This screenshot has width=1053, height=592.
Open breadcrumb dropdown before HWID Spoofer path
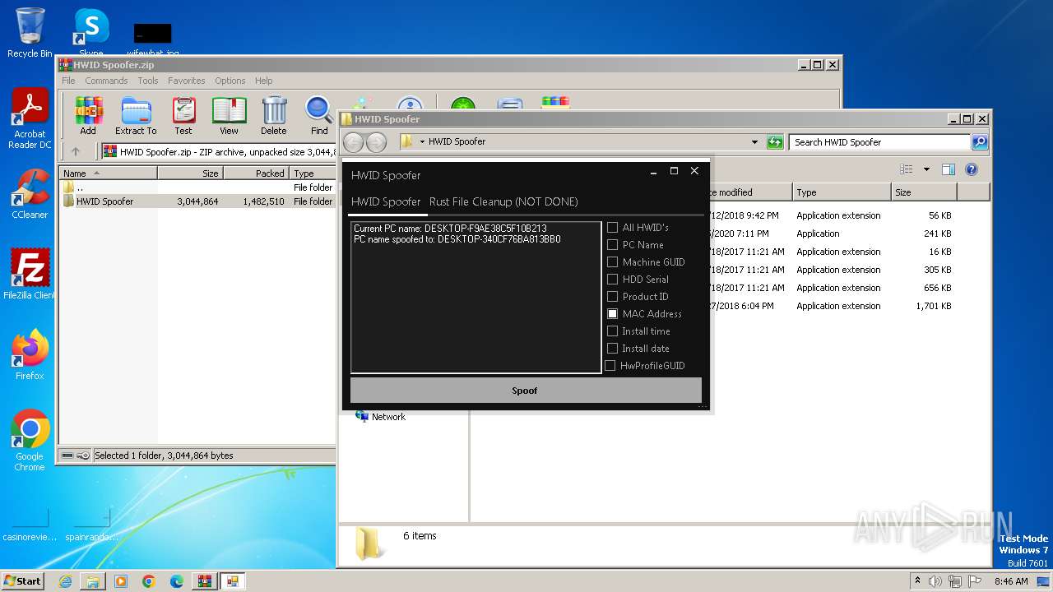422,141
